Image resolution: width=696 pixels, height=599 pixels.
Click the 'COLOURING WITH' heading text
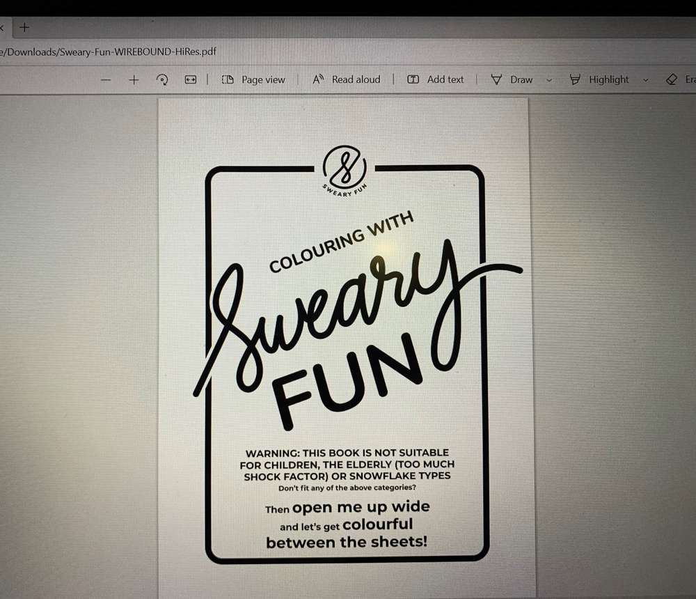click(x=341, y=241)
